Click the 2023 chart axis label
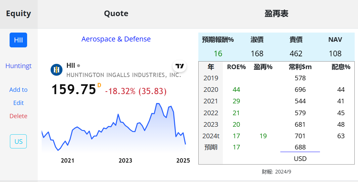Image resolution: width=358 pixels, height=182 pixels. tap(125, 161)
